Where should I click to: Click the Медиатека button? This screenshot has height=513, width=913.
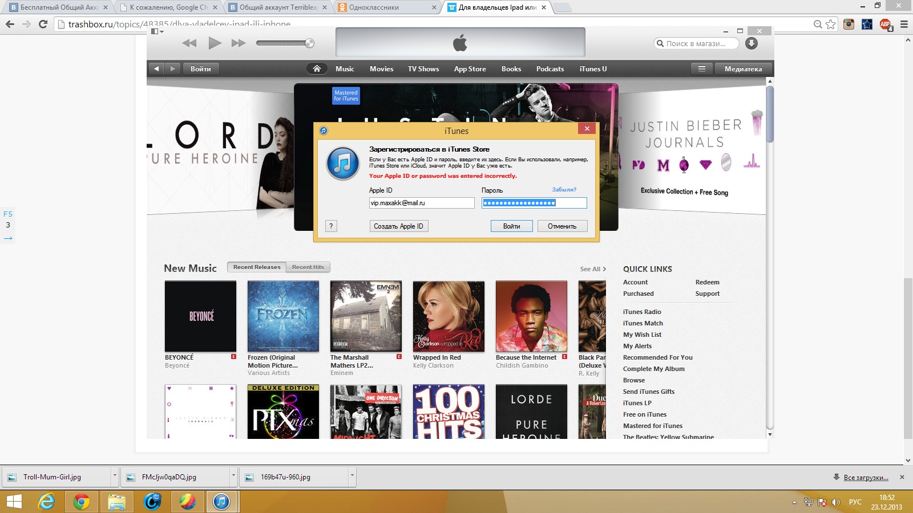pyautogui.click(x=743, y=68)
